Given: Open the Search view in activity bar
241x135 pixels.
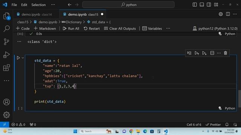Looking at the screenshot, I should (6, 28).
